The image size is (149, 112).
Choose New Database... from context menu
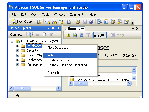pos(70,48)
